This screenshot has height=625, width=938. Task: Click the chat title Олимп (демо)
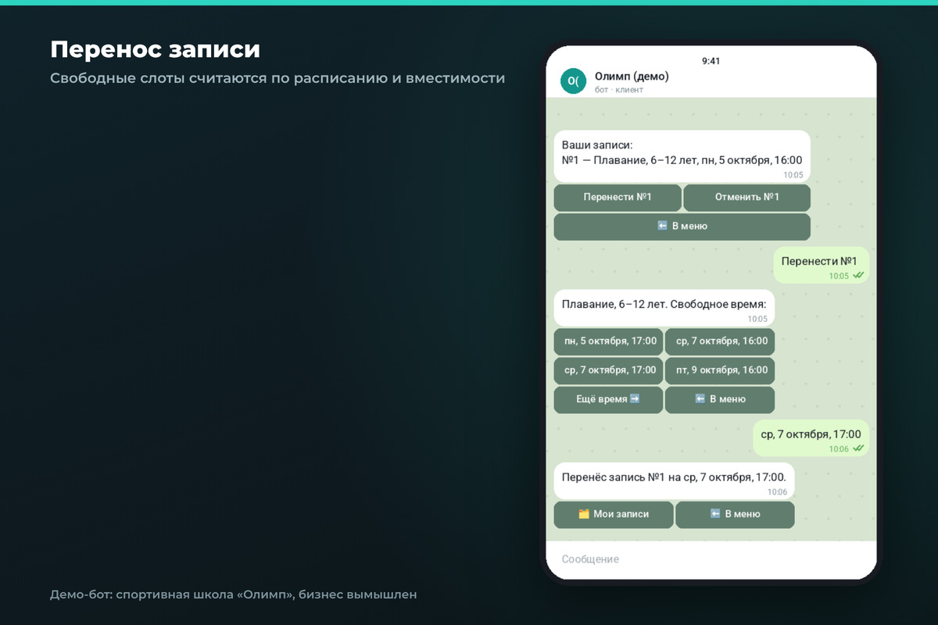(632, 77)
